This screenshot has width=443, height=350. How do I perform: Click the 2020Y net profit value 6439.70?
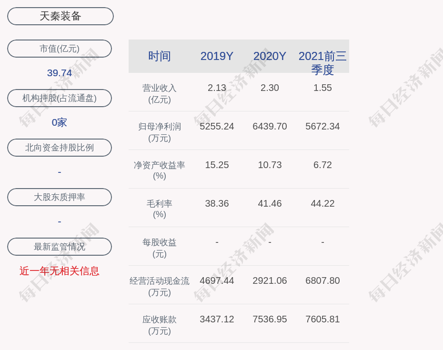pos(270,126)
